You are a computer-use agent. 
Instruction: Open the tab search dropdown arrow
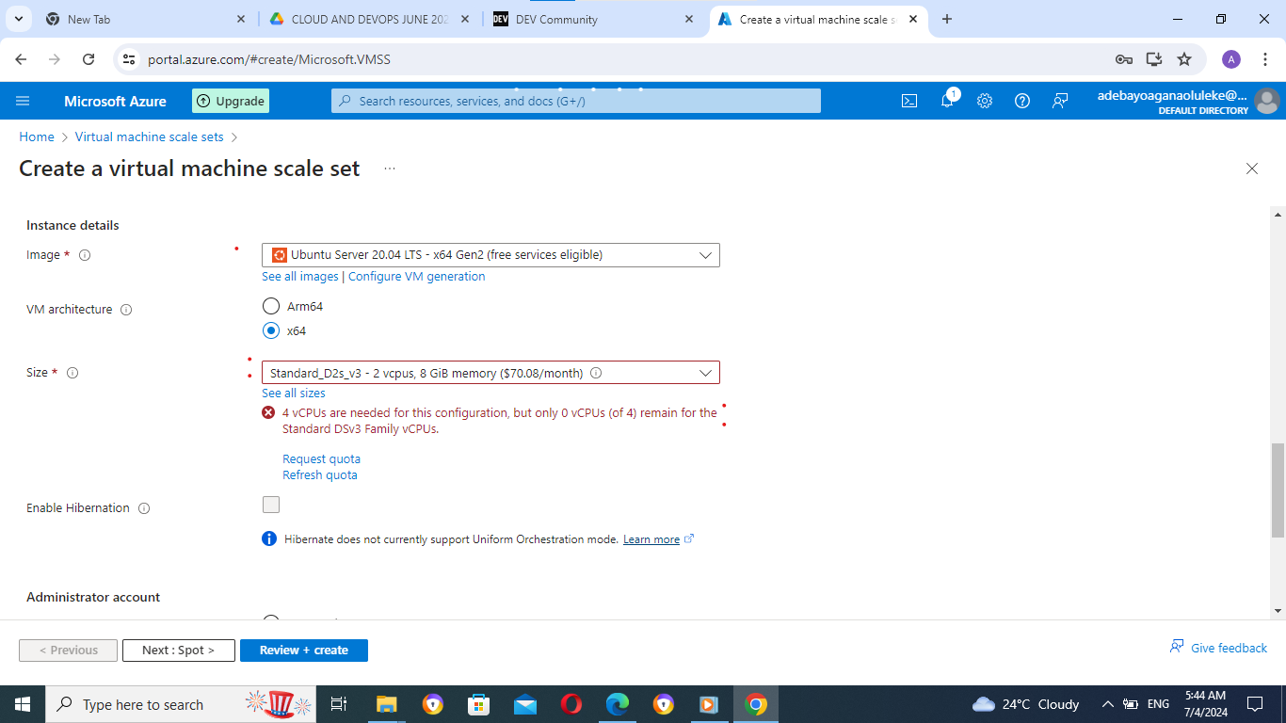pos(18,19)
